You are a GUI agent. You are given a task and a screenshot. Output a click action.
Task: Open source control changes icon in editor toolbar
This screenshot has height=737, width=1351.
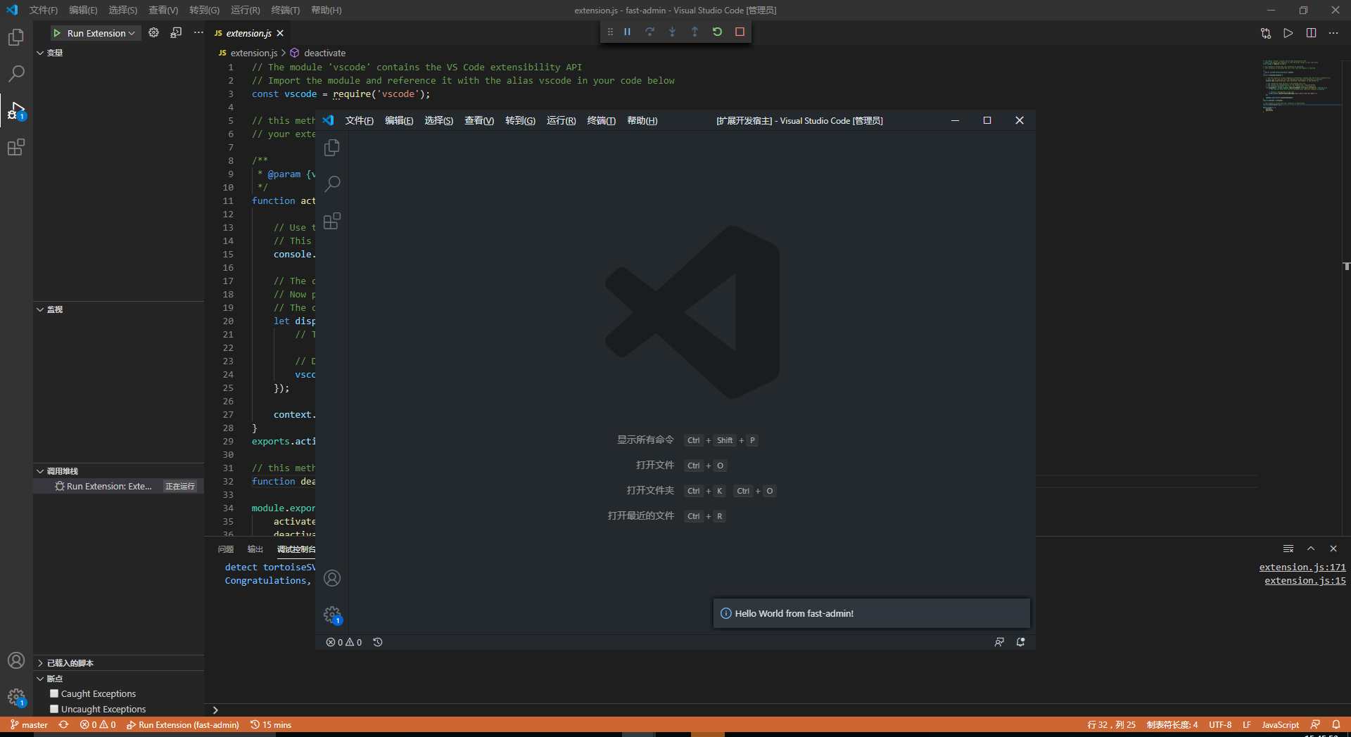[1266, 33]
